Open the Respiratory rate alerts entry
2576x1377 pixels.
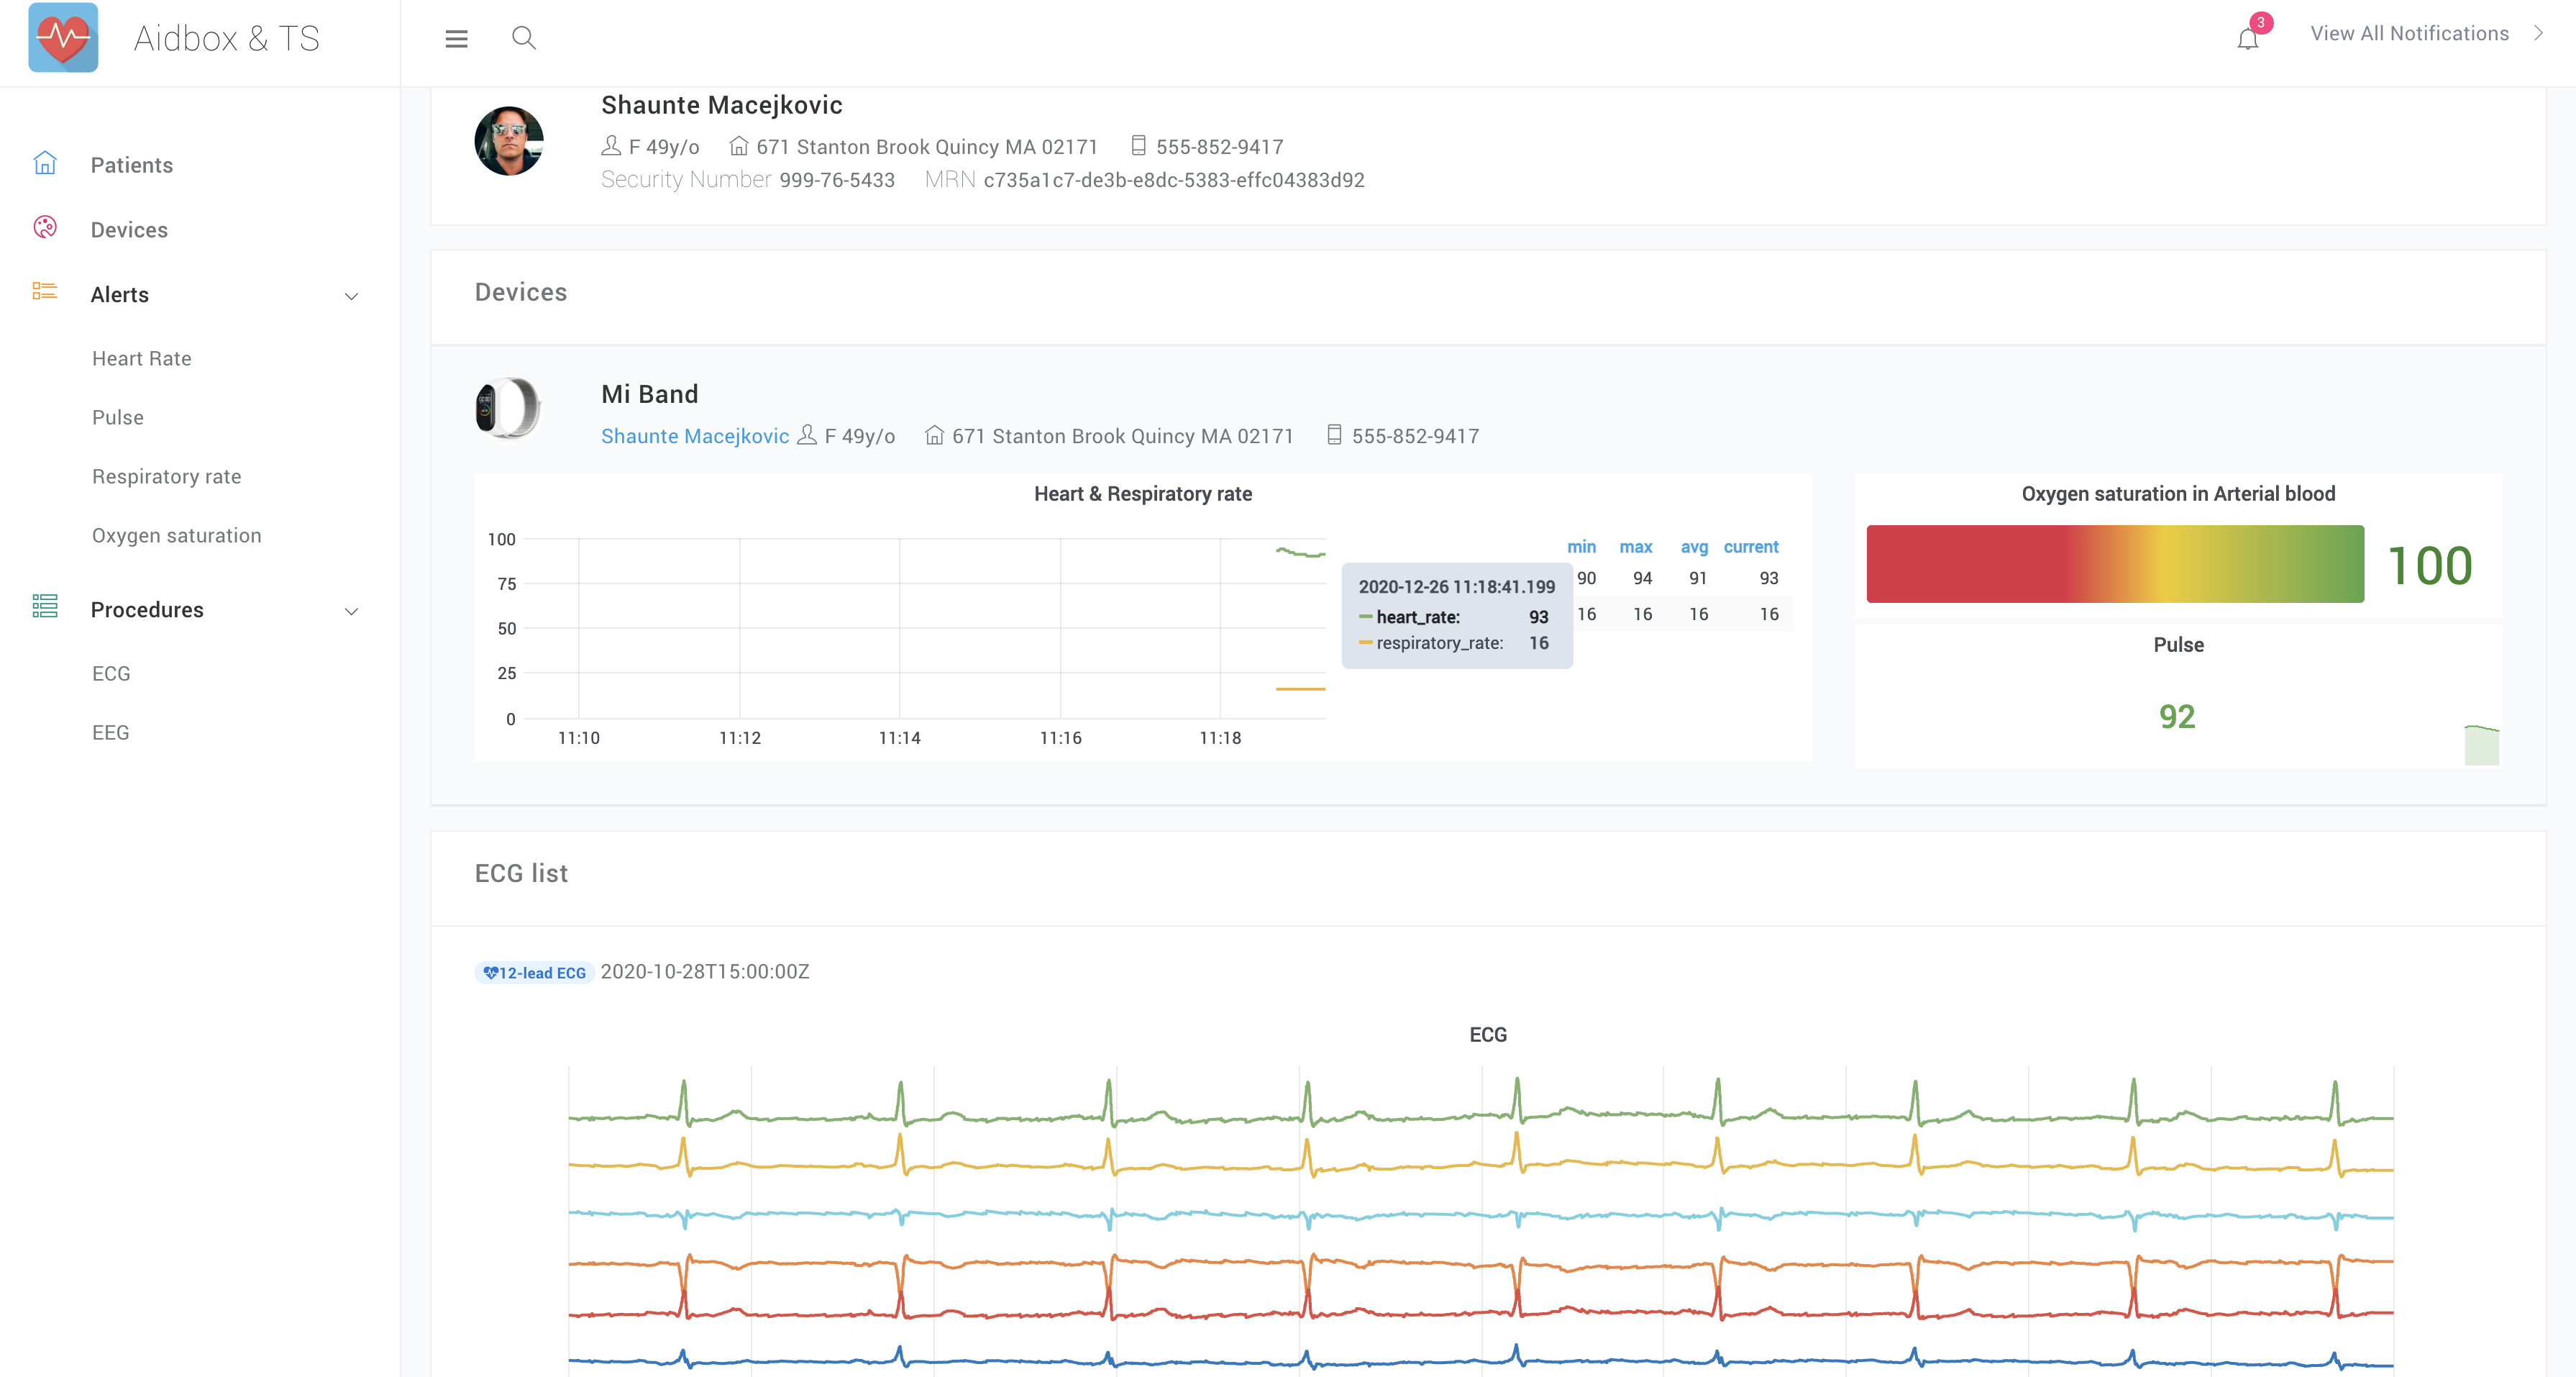pyautogui.click(x=166, y=476)
